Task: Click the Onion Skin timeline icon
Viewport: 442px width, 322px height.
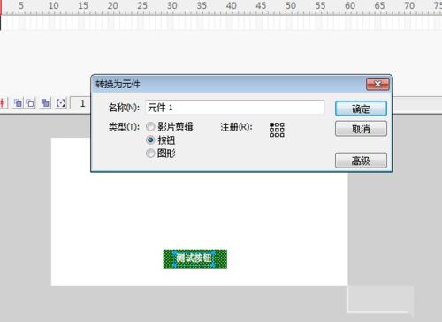Action: tap(19, 103)
